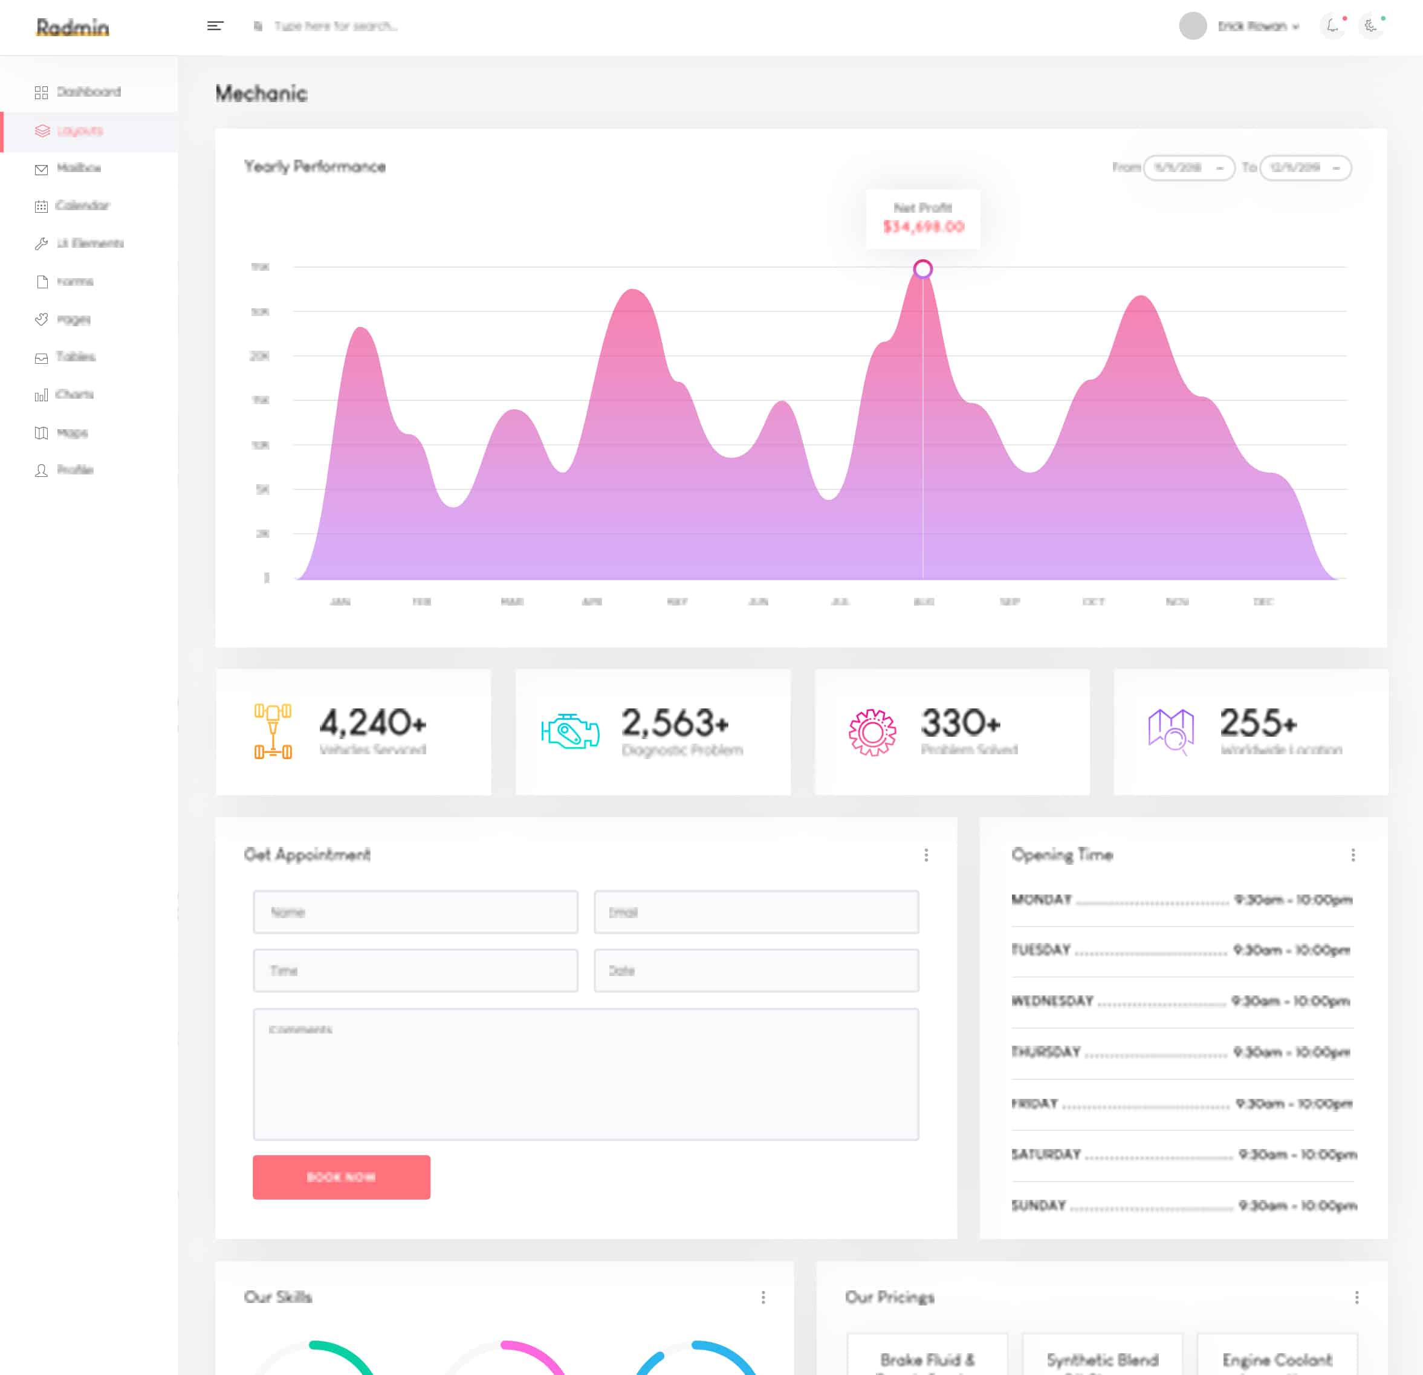Screen dimensions: 1423x1375
Task: Click the Maps icon in sidebar
Action: [x=41, y=433]
